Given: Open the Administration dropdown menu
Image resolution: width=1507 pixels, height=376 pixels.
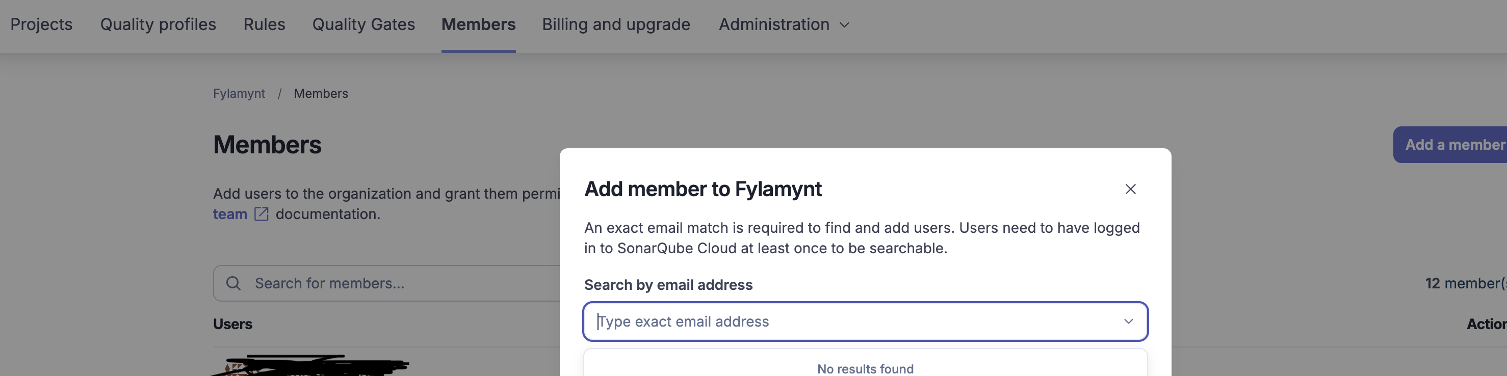Looking at the screenshot, I should 774,24.
